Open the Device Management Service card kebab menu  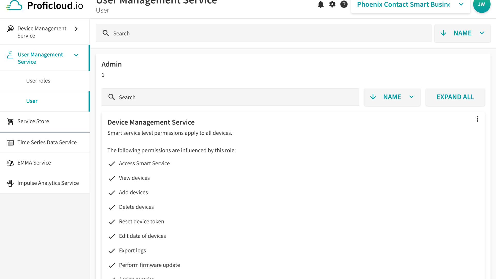[477, 119]
